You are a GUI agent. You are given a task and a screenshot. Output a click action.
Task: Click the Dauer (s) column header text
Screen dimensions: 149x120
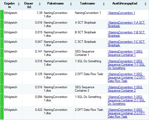coord(29,5)
